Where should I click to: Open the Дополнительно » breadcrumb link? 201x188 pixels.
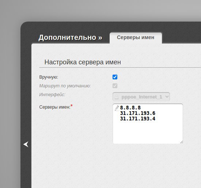(x=70, y=38)
